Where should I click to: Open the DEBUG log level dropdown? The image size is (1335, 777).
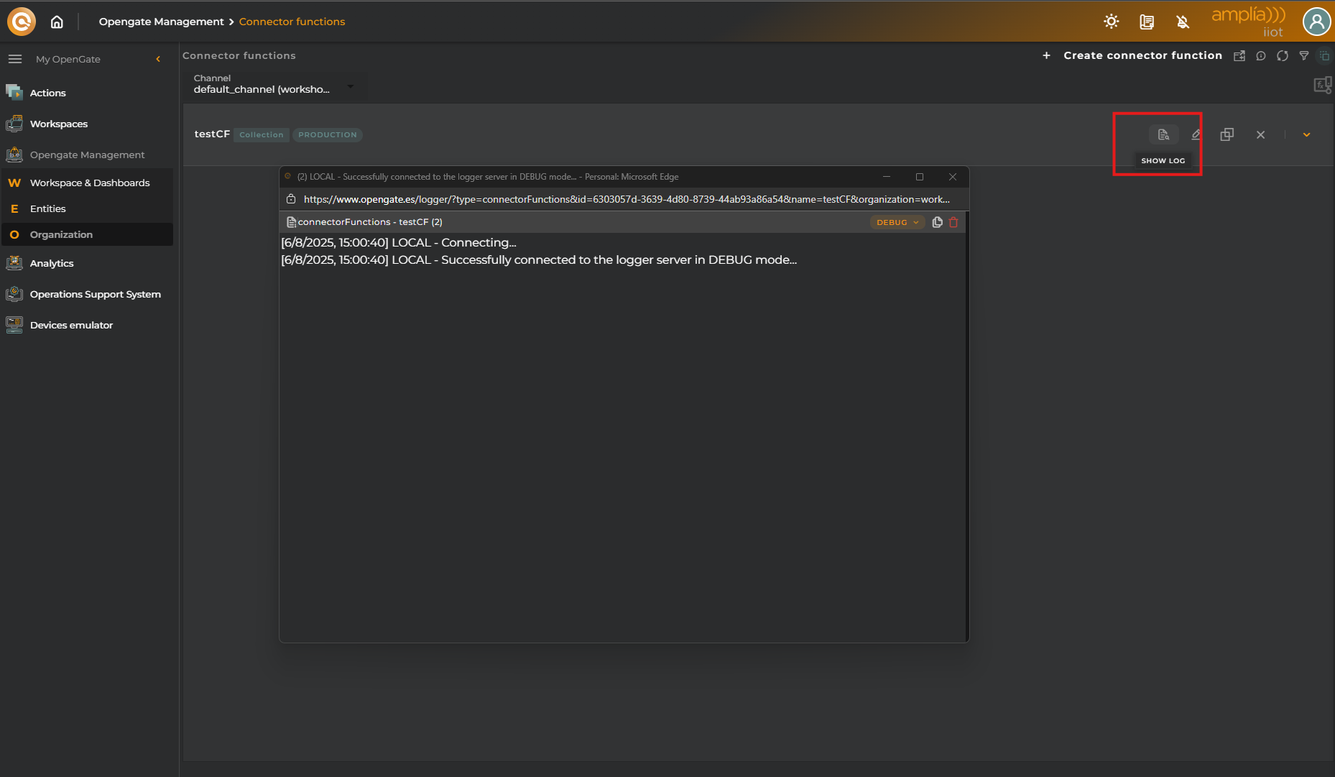(897, 222)
